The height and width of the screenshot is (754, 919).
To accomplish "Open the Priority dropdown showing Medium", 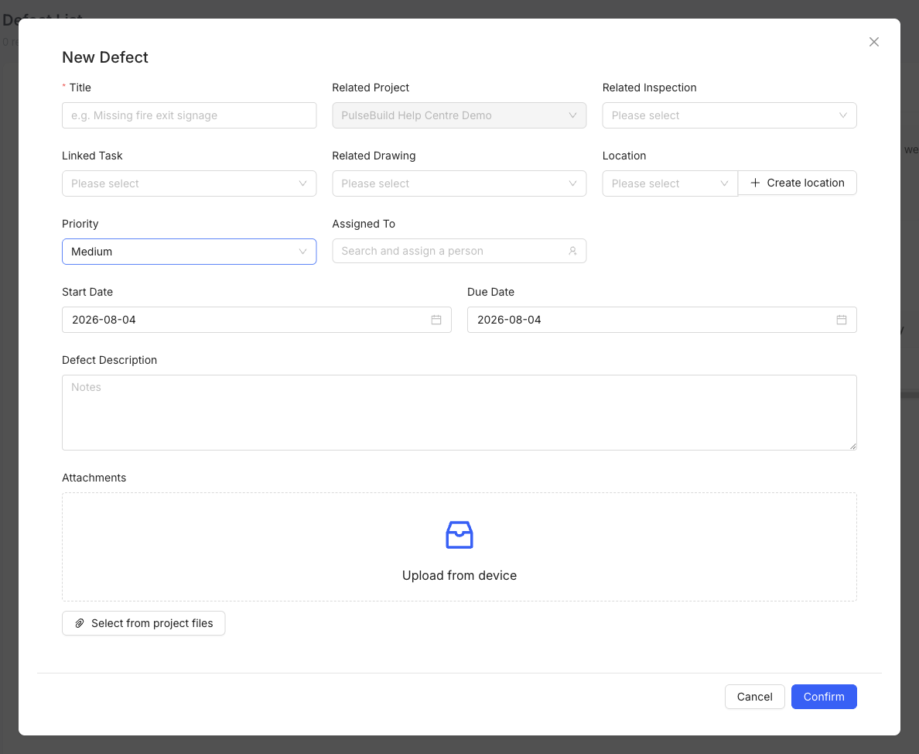I will [189, 252].
